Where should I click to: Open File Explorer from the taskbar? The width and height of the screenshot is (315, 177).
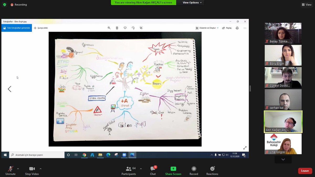tap(100, 155)
